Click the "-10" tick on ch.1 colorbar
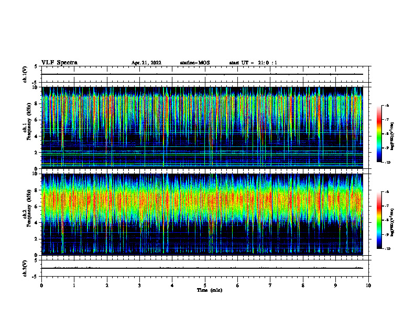 pos(387,162)
